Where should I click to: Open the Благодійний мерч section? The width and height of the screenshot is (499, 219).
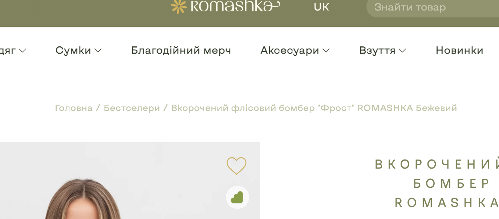(181, 50)
